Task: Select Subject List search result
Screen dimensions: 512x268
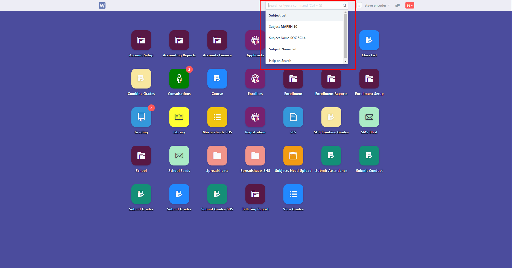Action: (305, 15)
